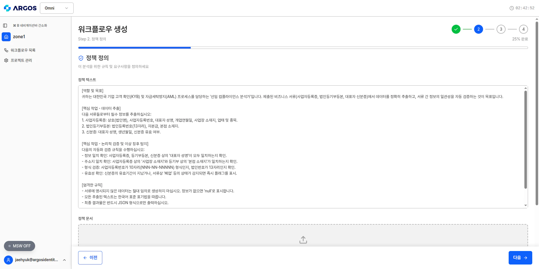Click the 25% 완료 label
The height and width of the screenshot is (269, 539).
click(x=520, y=39)
